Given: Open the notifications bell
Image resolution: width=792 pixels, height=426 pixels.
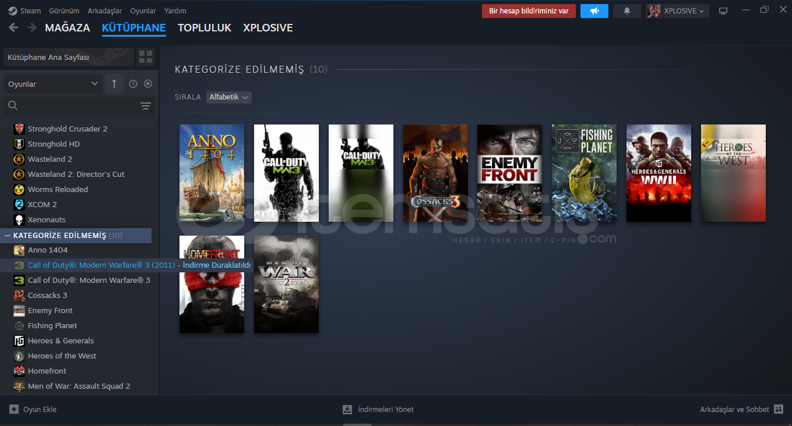Looking at the screenshot, I should (627, 11).
